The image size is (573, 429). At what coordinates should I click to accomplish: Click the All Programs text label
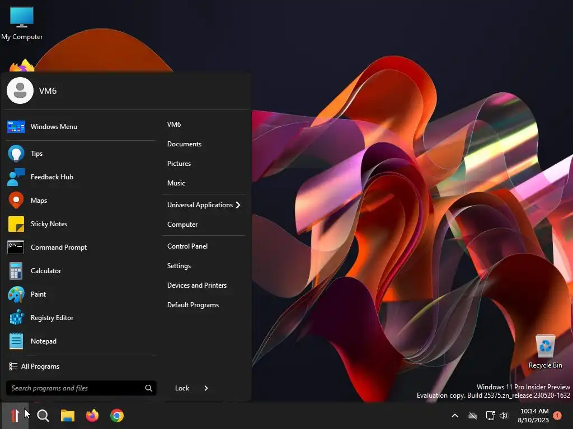pyautogui.click(x=40, y=366)
